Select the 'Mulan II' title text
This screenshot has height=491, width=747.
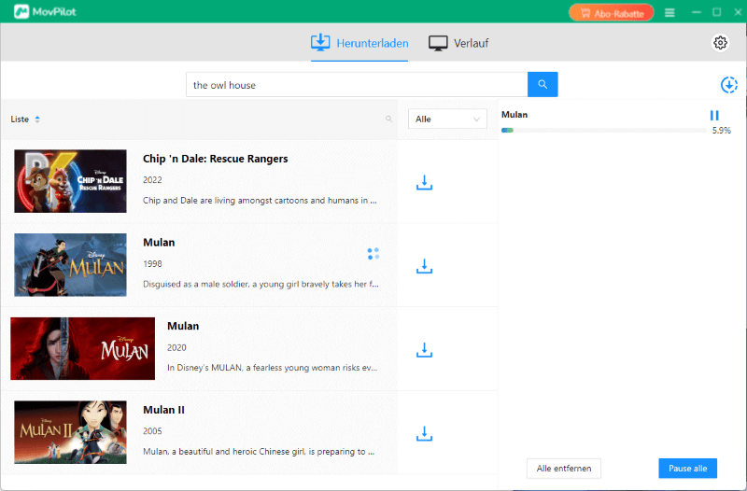click(x=164, y=410)
